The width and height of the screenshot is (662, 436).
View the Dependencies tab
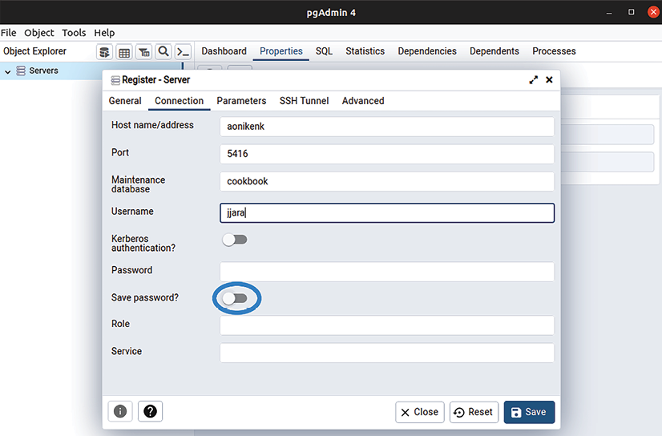[427, 51]
